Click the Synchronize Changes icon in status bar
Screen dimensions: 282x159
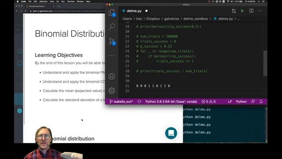139,102
